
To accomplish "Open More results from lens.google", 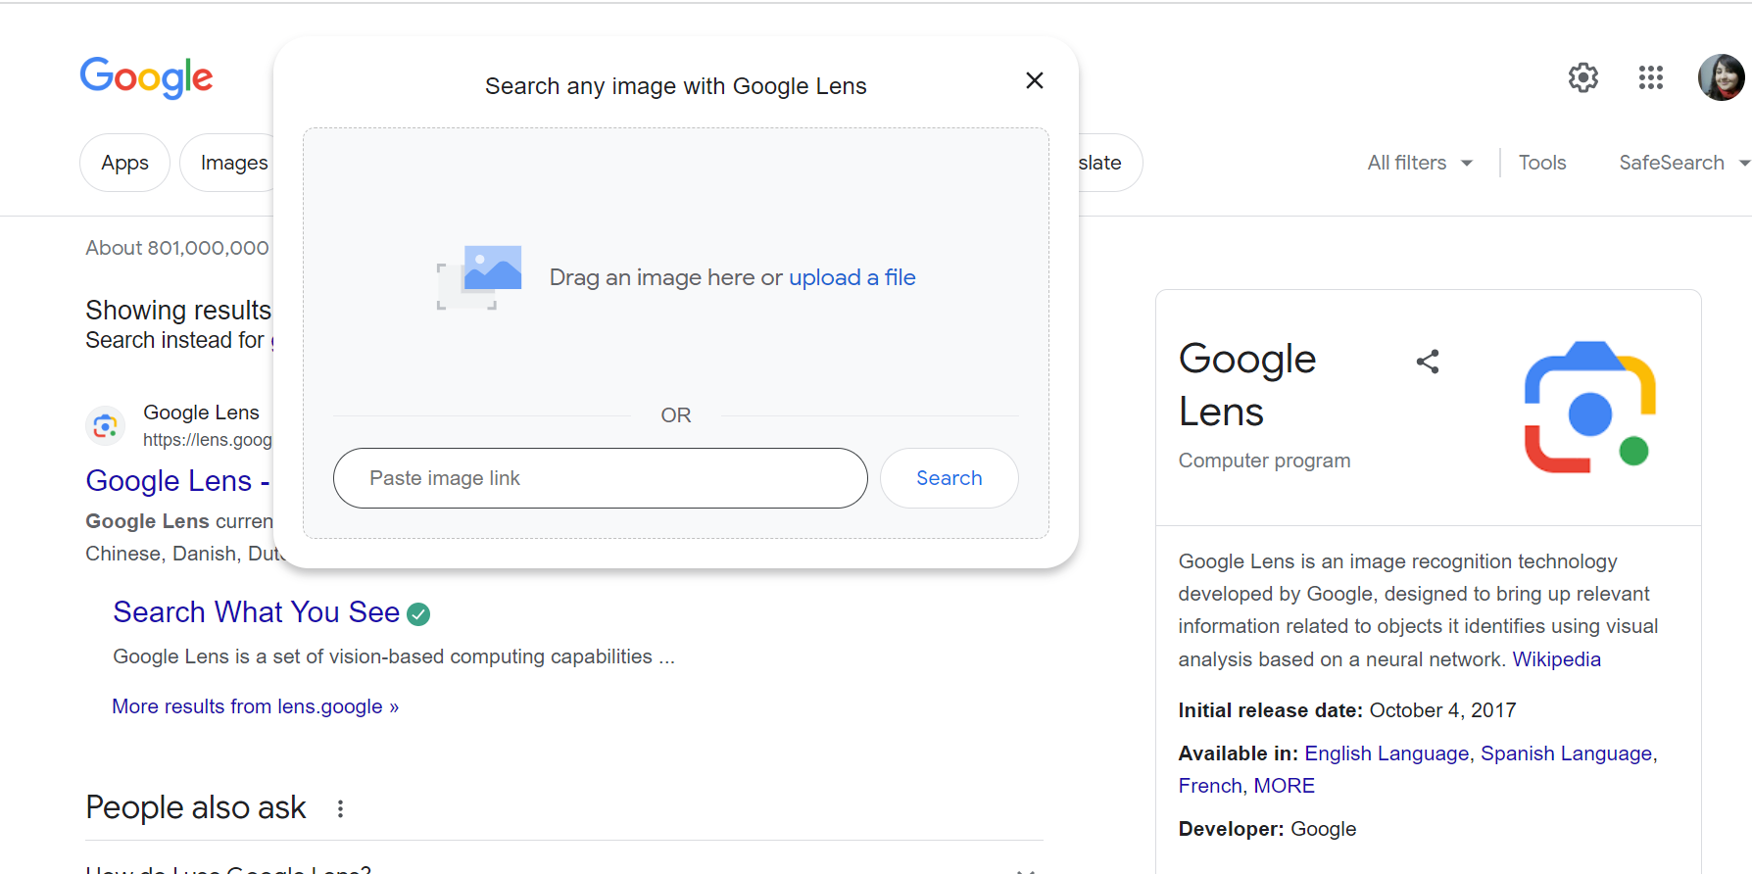I will (255, 706).
